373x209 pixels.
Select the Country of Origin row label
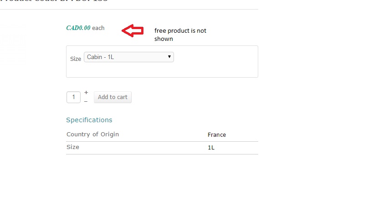point(92,134)
